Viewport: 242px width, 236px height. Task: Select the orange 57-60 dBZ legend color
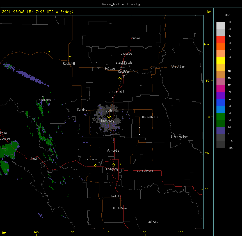(221, 46)
